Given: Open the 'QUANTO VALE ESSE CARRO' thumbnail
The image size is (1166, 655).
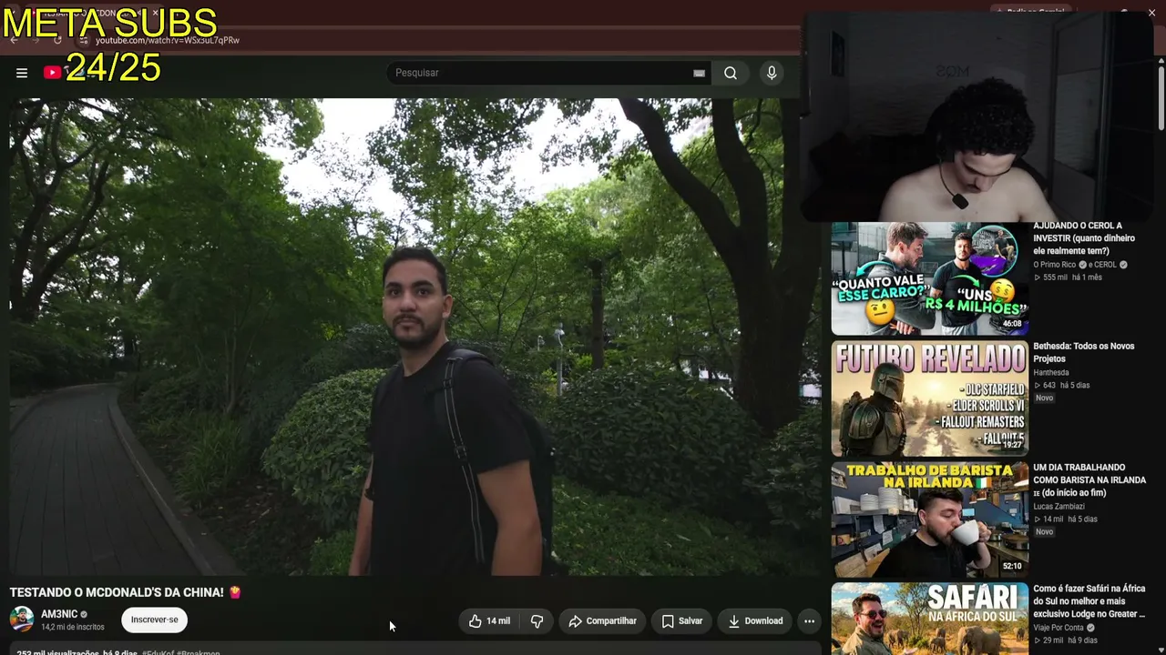Looking at the screenshot, I should click(929, 278).
